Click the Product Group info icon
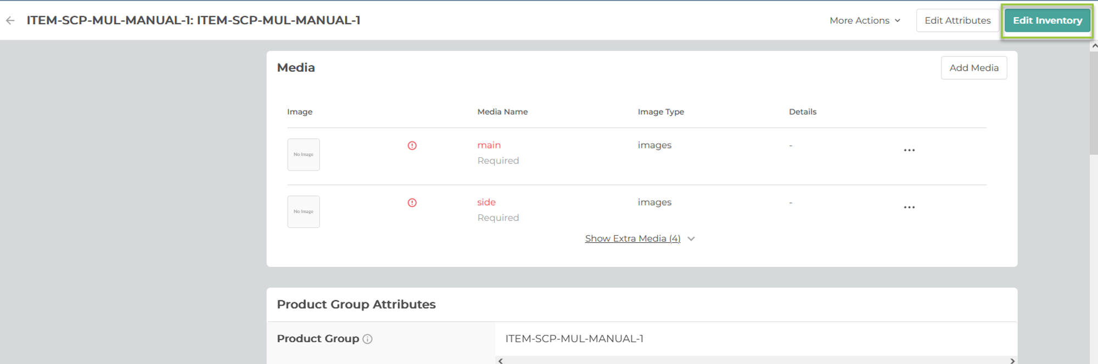 tap(368, 339)
